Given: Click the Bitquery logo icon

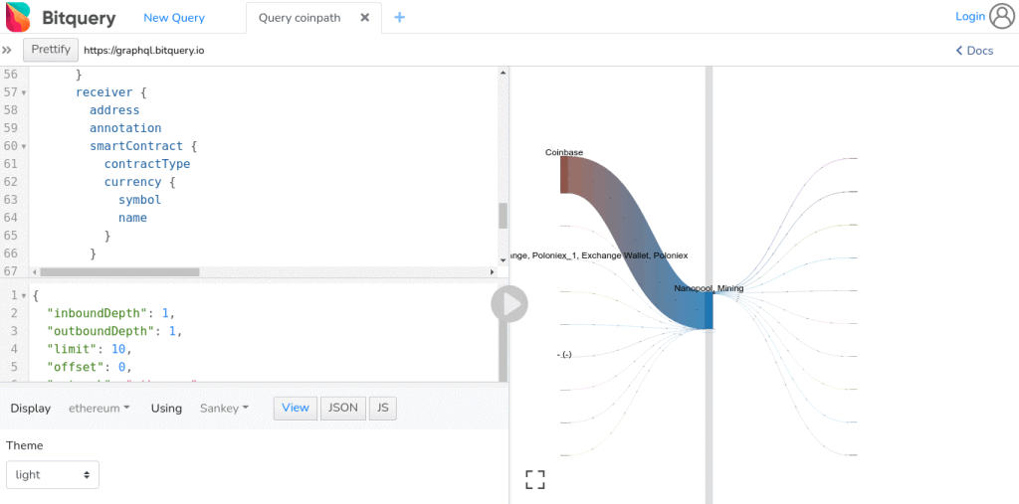Looking at the screenshot, I should coord(18,17).
